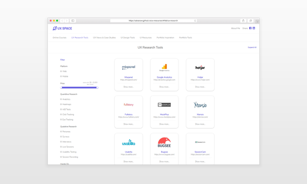The width and height of the screenshot is (307, 184).
Task: Open the Google Analytics name link
Action: 164,77
